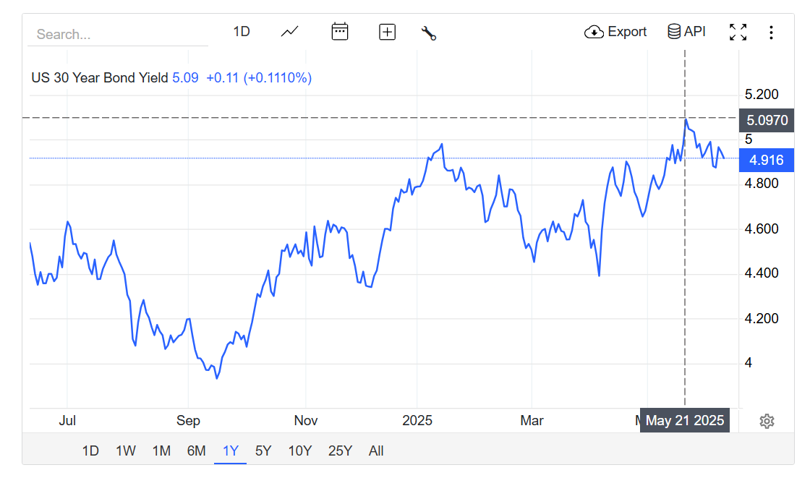Switch to 5Y time range

click(x=263, y=451)
